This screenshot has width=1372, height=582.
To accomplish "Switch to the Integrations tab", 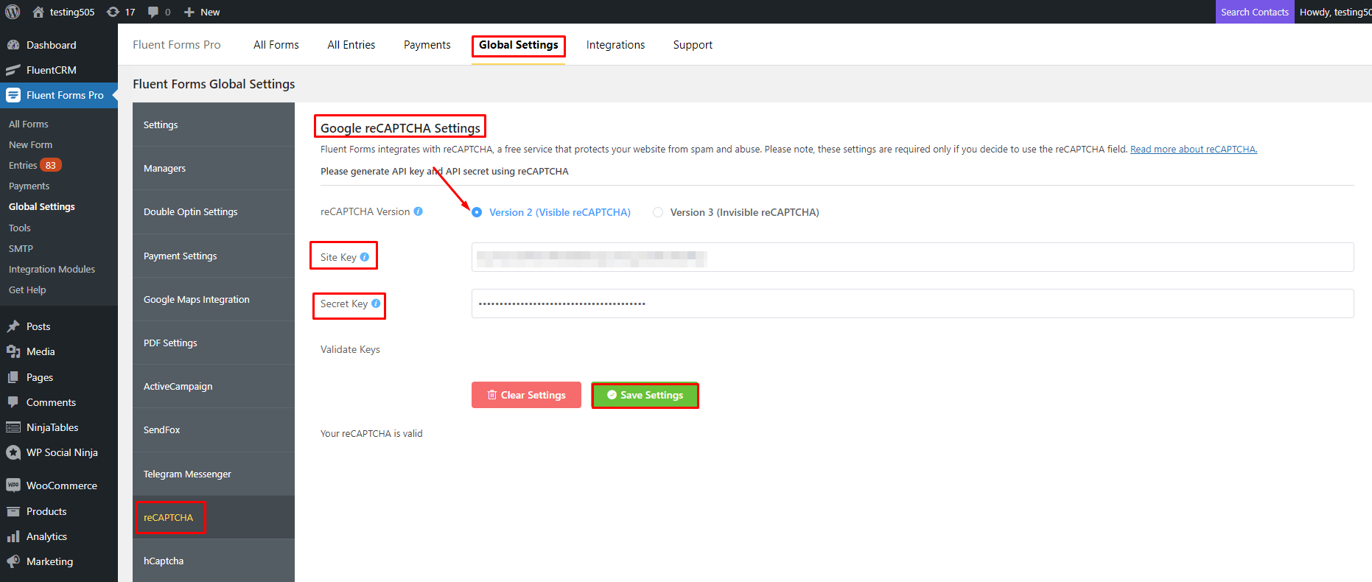I will (x=615, y=45).
